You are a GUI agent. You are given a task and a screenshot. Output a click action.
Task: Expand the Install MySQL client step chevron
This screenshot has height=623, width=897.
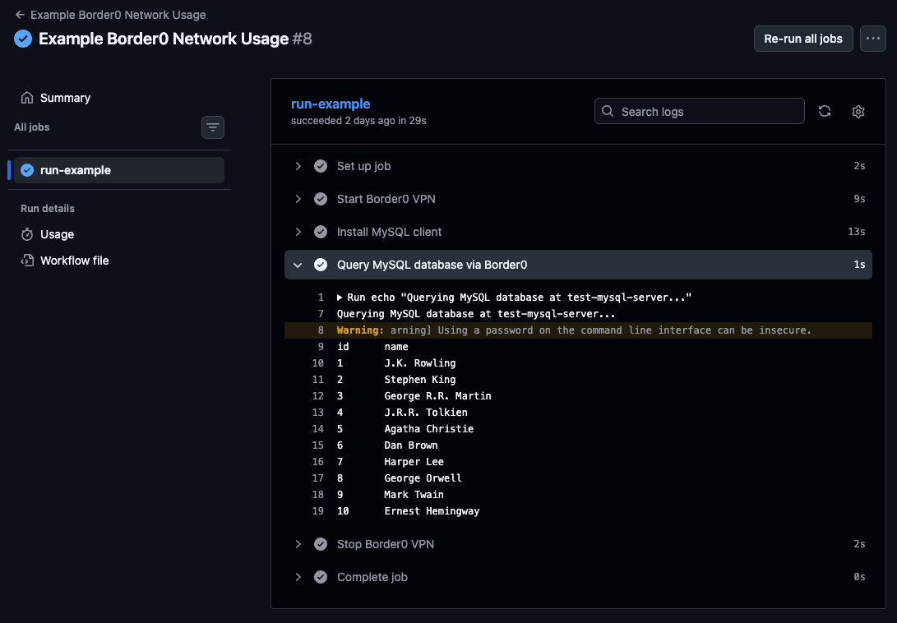click(x=298, y=232)
